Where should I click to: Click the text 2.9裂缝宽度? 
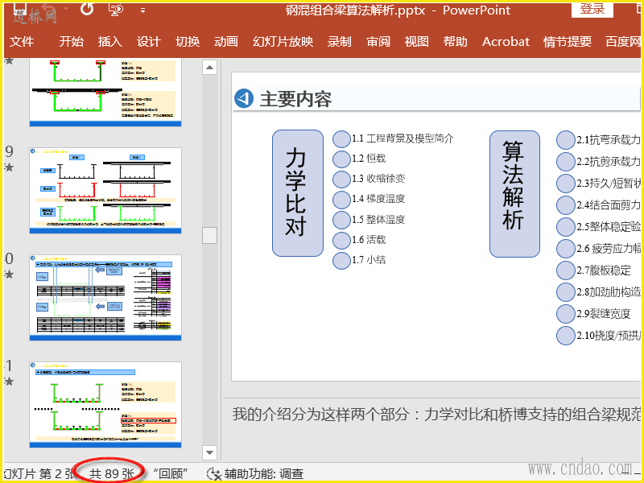pos(603,314)
